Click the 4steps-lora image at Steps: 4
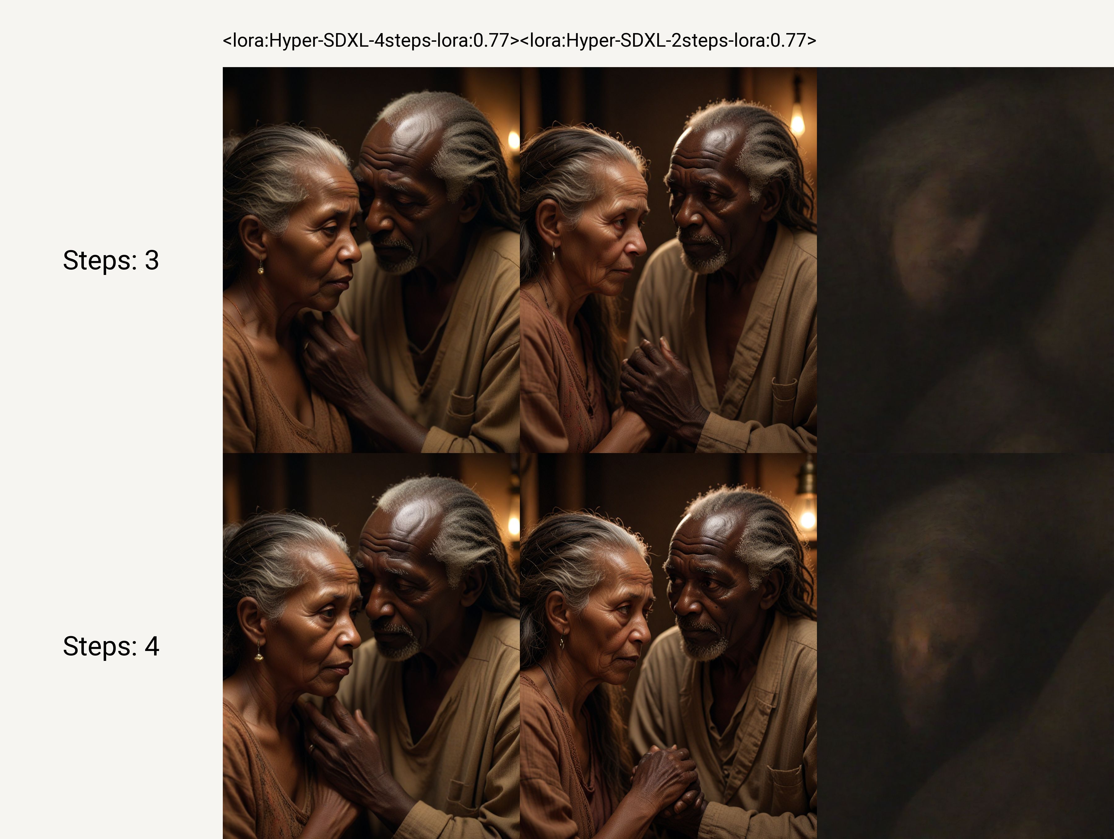Viewport: 1114px width, 839px height. (x=371, y=646)
